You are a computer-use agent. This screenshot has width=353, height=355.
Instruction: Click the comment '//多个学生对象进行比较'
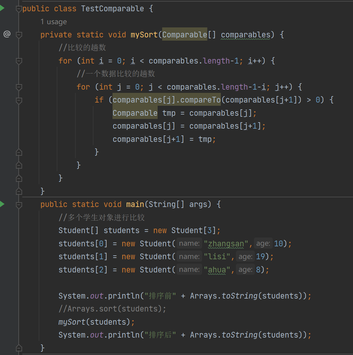pos(102,217)
